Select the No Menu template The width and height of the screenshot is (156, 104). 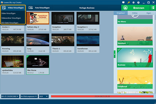pos(135,20)
